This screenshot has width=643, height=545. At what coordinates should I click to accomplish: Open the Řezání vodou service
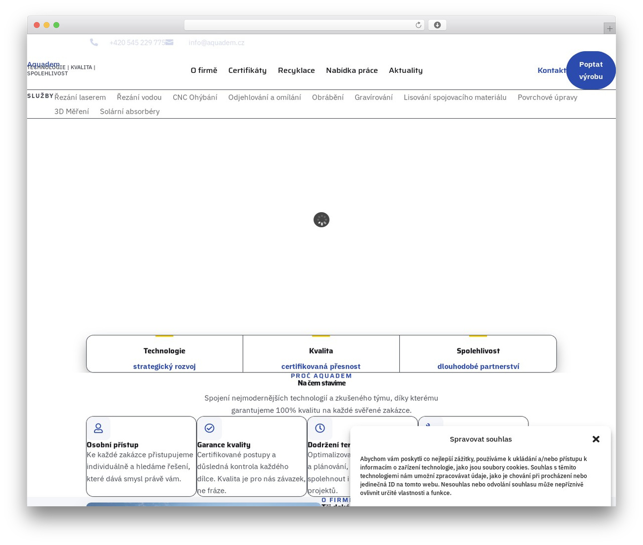pos(139,98)
